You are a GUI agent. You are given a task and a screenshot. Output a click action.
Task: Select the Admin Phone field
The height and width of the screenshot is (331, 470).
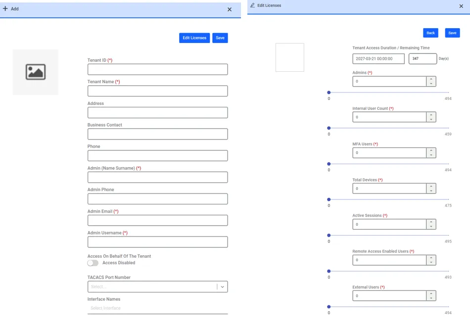point(158,199)
